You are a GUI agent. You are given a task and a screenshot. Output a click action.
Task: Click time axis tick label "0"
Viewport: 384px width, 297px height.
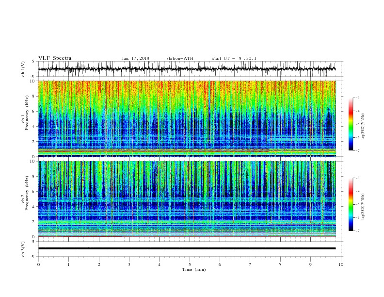pos(38,264)
